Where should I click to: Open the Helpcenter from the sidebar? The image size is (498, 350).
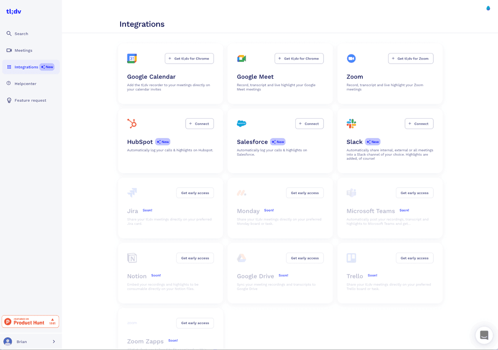click(24, 83)
